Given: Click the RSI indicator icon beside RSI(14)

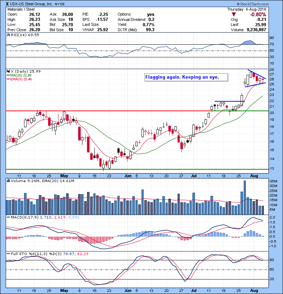Looking at the screenshot, I should 8,35.
